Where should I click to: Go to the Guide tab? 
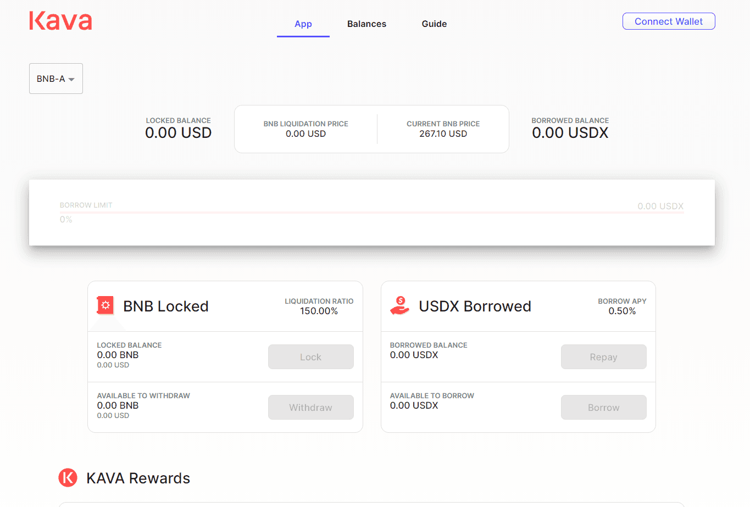(x=434, y=24)
